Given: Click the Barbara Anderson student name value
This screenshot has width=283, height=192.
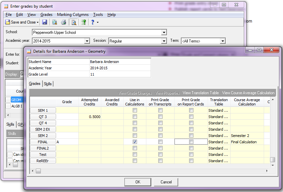Looking at the screenshot, I should [104, 62].
